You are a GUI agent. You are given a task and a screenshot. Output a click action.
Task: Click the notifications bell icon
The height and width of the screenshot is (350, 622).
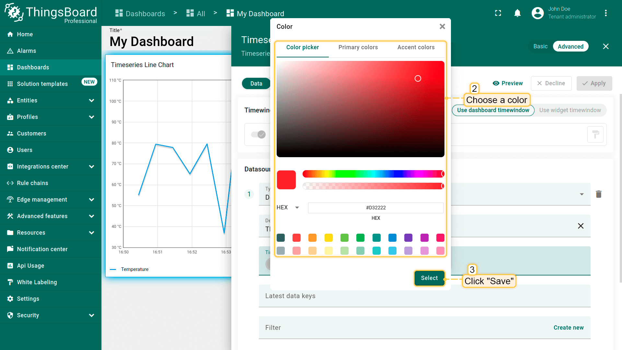[x=517, y=13]
